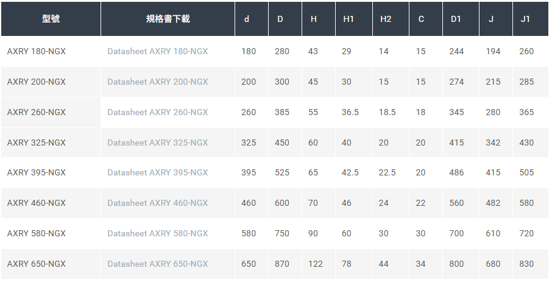Screen dimensions: 552x282
Task: Click the 規格書下載 column header
Action: pos(168,19)
